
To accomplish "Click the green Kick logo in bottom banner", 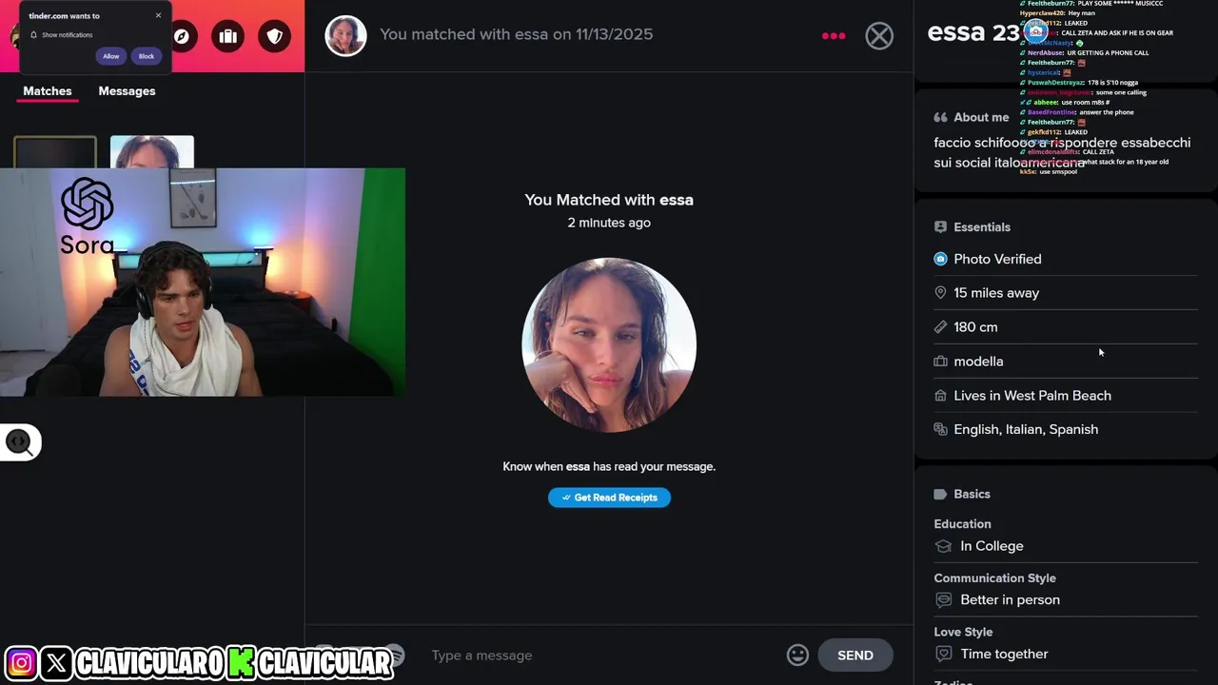I will (241, 663).
